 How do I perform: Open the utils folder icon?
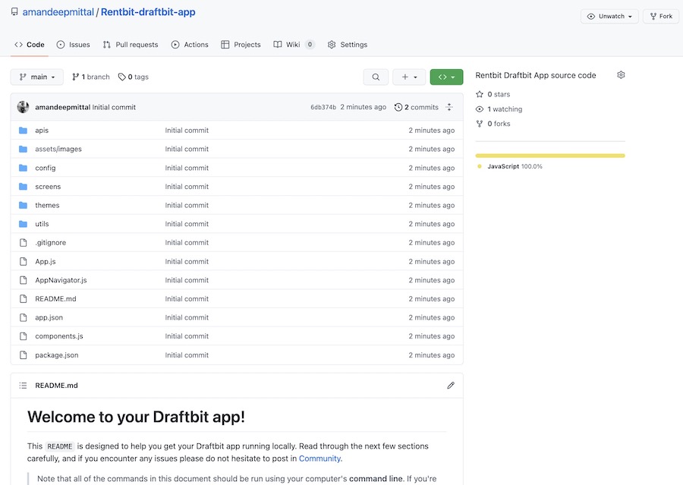click(23, 224)
